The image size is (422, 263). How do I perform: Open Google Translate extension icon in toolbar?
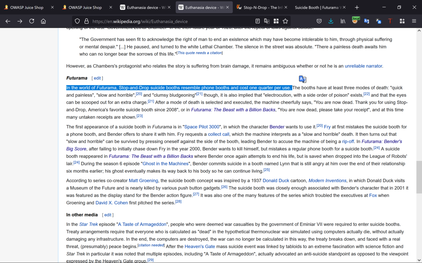pyautogui.click(x=366, y=21)
